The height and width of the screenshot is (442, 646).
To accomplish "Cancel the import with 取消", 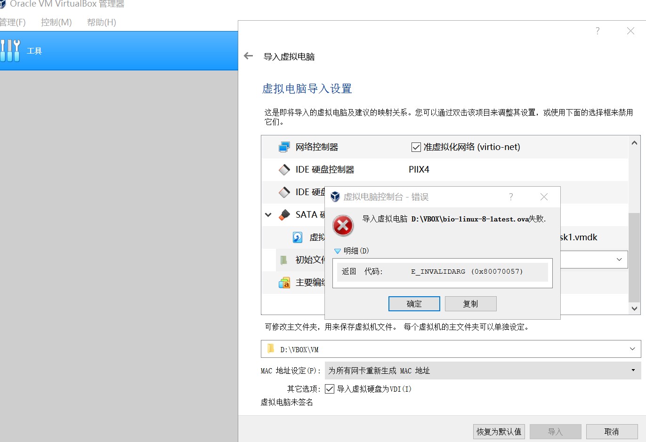I will coord(612,432).
